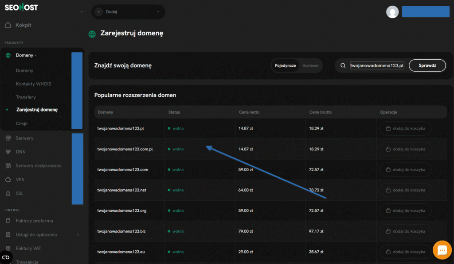Click the domain search input field
This screenshot has height=264, width=454.
tap(376, 65)
